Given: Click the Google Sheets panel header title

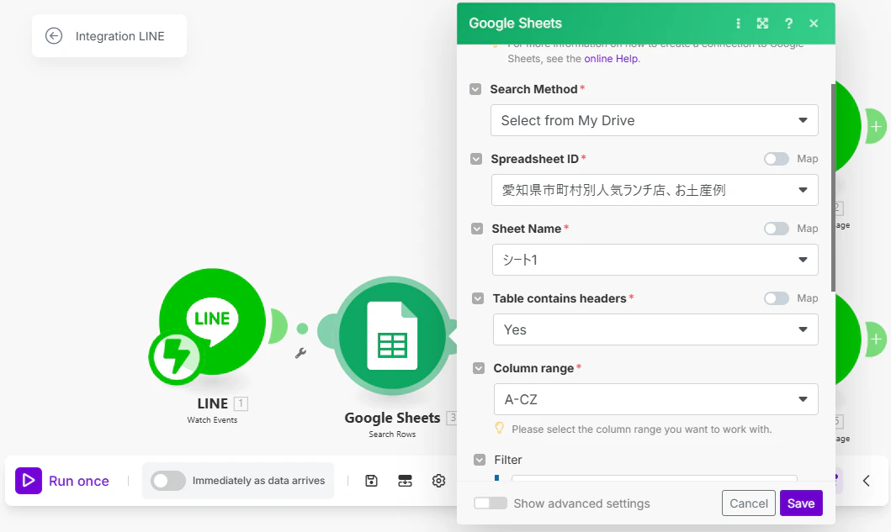Looking at the screenshot, I should (x=515, y=24).
